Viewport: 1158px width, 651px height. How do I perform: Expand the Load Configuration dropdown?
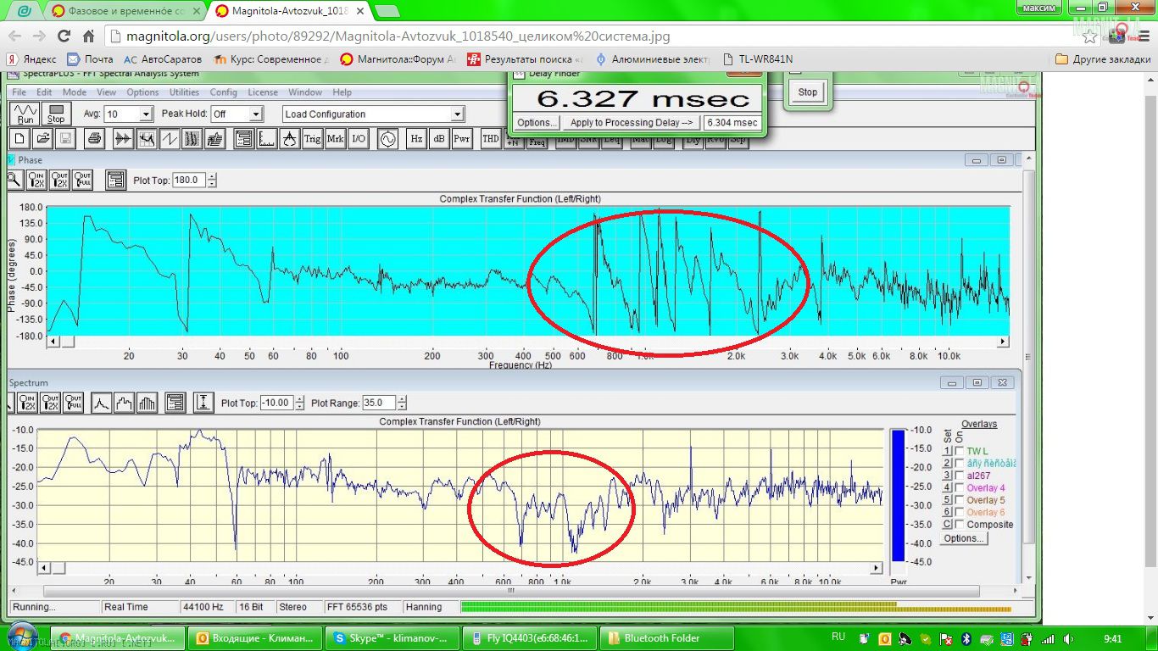click(x=457, y=114)
